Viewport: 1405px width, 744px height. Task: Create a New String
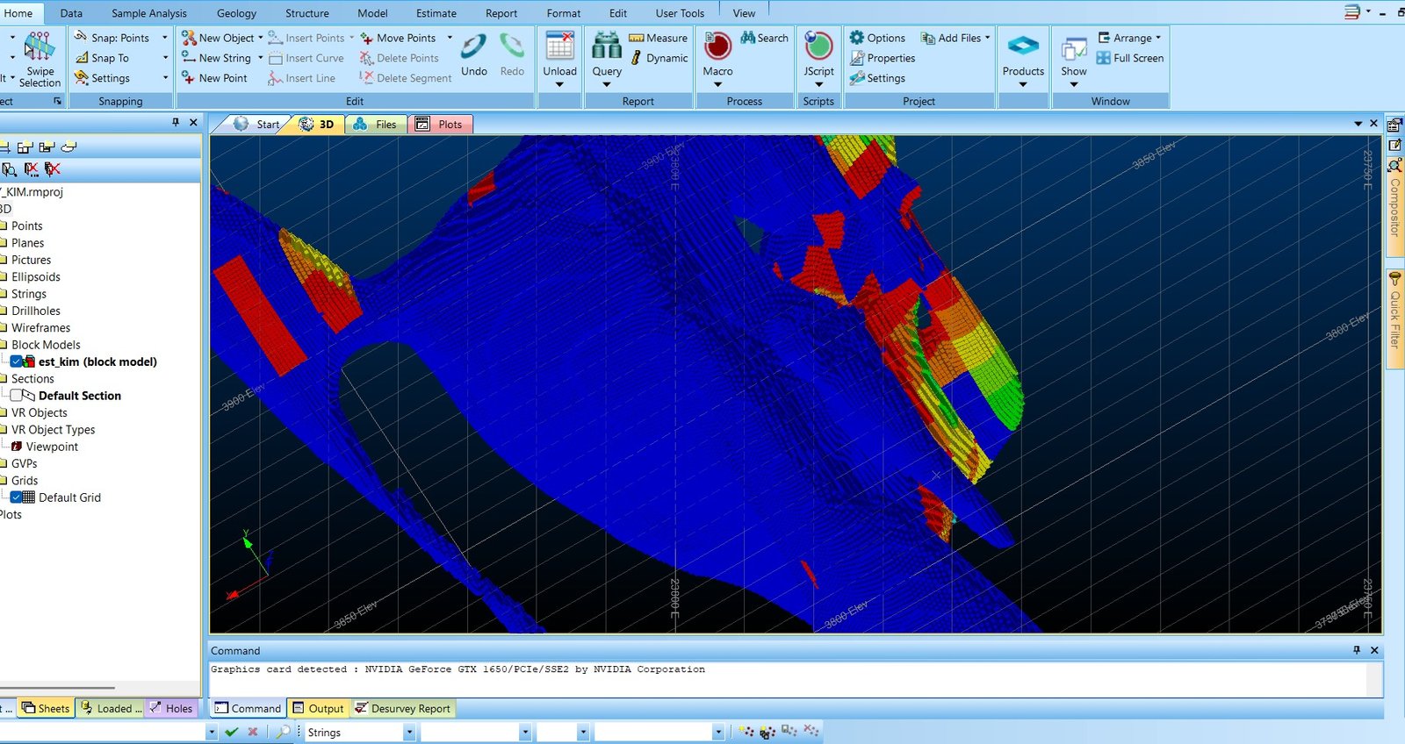coord(217,58)
